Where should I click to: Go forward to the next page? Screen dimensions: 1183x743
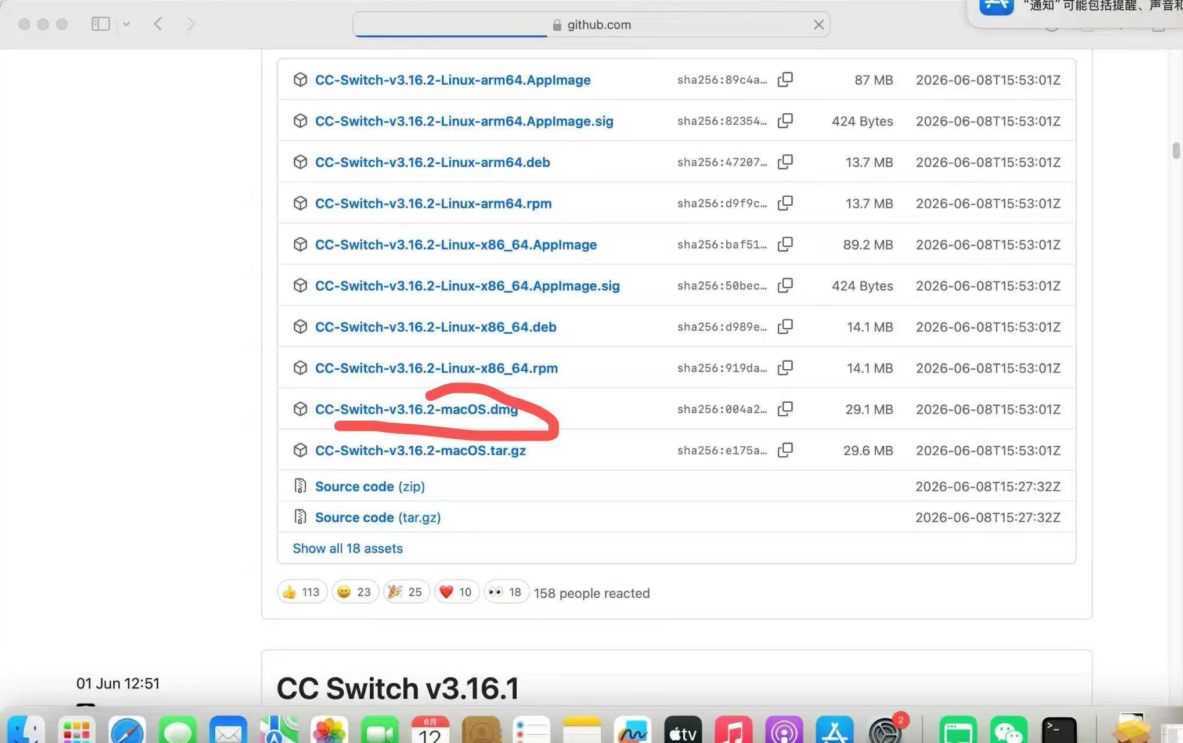click(x=191, y=24)
